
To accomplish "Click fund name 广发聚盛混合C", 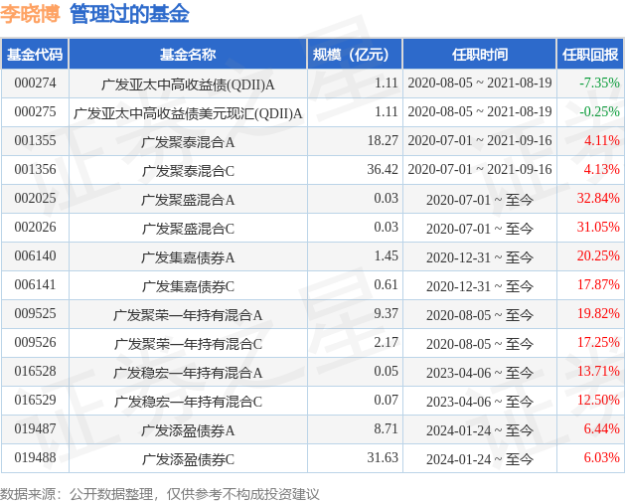I will tap(188, 229).
